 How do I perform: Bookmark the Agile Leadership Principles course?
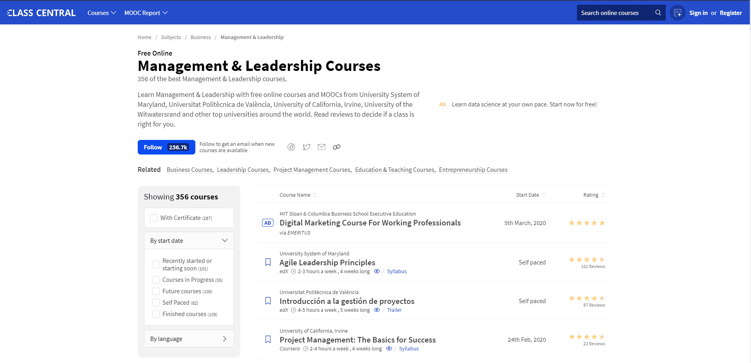(268, 262)
